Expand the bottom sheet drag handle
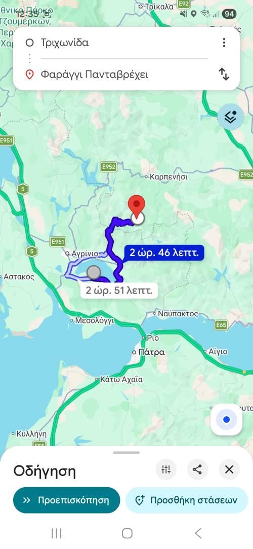The image size is (253, 549). [126, 453]
